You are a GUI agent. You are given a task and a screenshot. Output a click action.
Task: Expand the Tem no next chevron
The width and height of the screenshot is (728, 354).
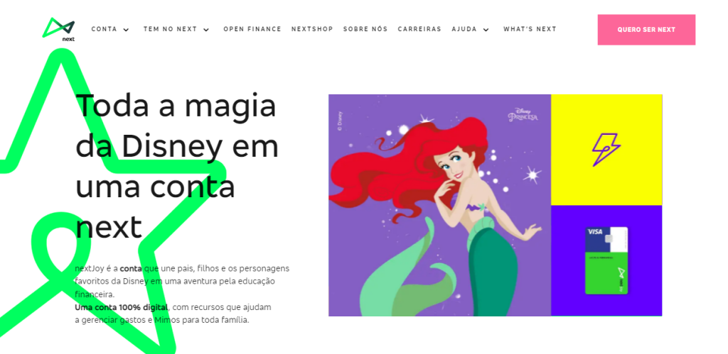click(206, 30)
